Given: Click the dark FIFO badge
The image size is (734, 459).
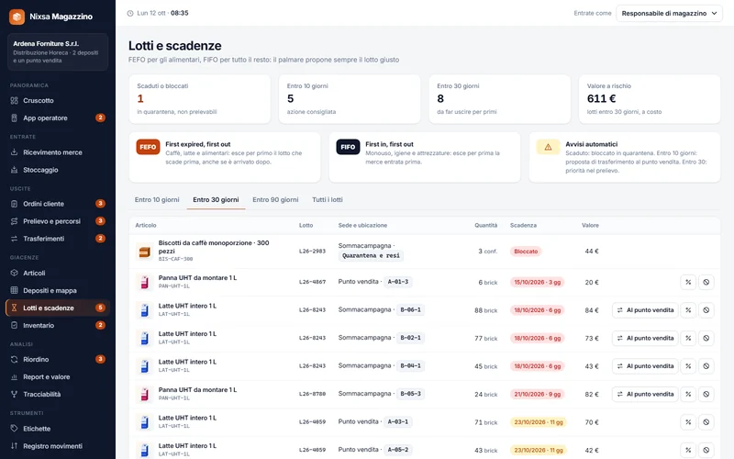Looking at the screenshot, I should click(x=348, y=147).
